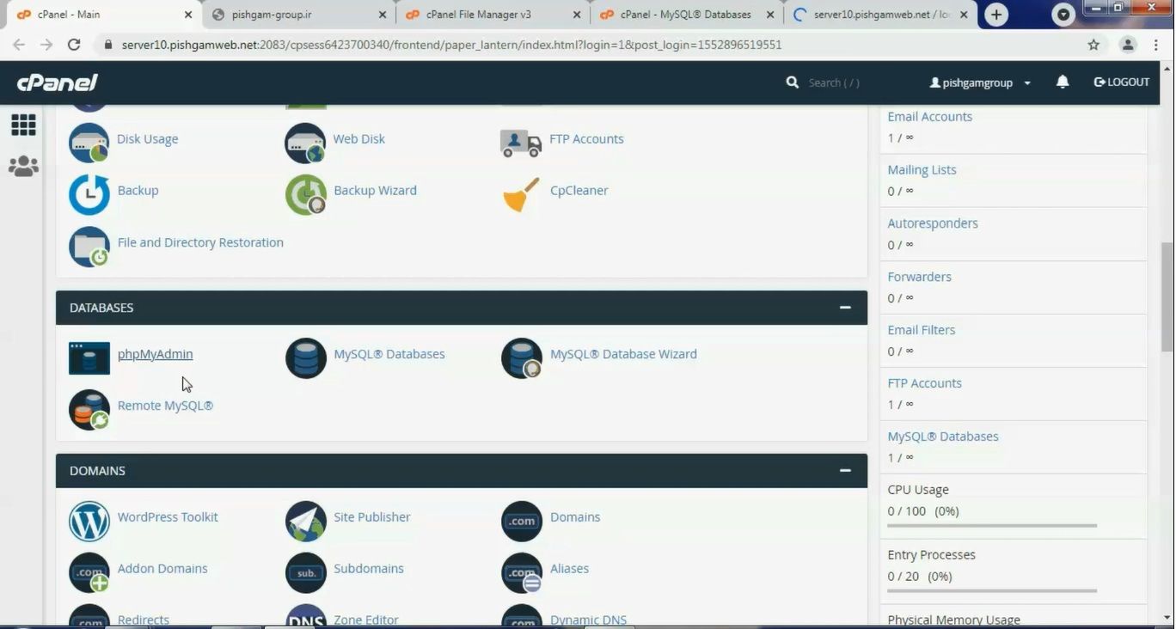
Task: Open the phpMyAdmin link
Action: 155,354
